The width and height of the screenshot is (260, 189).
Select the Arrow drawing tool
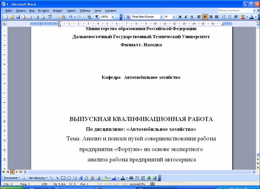(57, 178)
